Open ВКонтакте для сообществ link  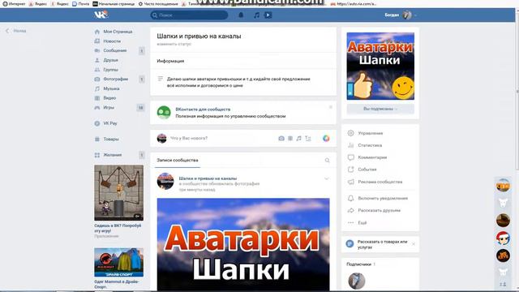point(203,109)
